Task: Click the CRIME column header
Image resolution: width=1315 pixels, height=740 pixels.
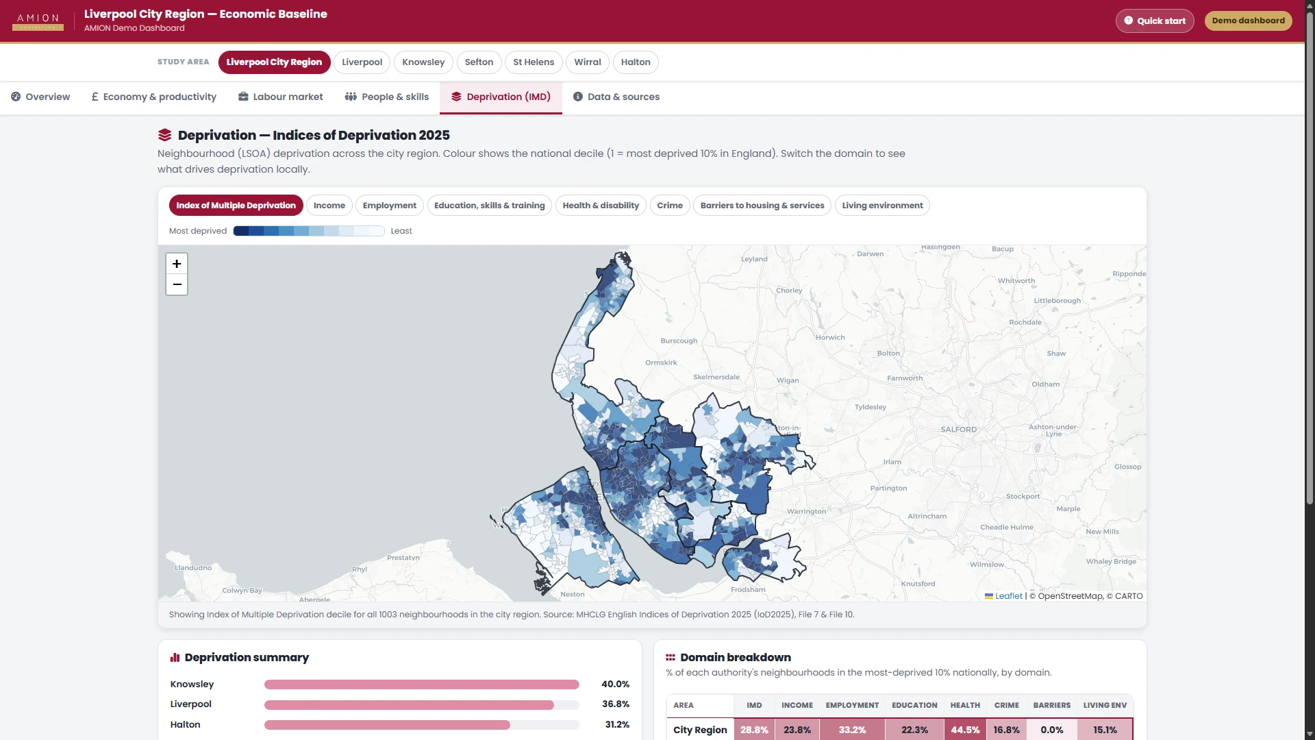Action: point(1007,706)
